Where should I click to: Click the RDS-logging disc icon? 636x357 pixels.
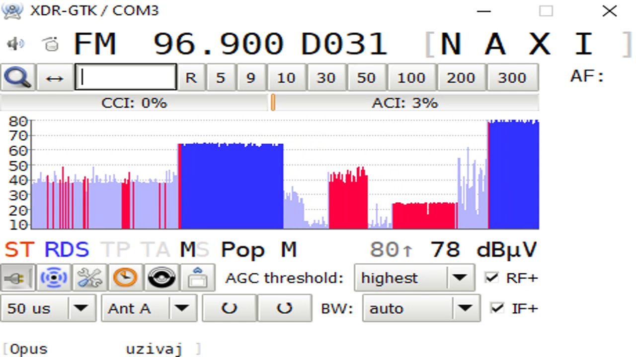(x=161, y=278)
